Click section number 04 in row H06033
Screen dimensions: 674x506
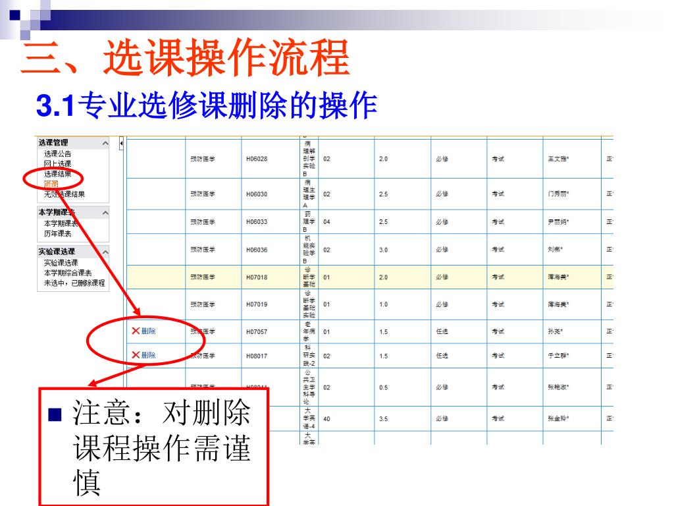pyautogui.click(x=326, y=221)
